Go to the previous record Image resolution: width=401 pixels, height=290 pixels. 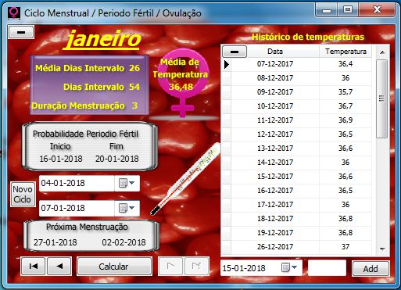(59, 266)
